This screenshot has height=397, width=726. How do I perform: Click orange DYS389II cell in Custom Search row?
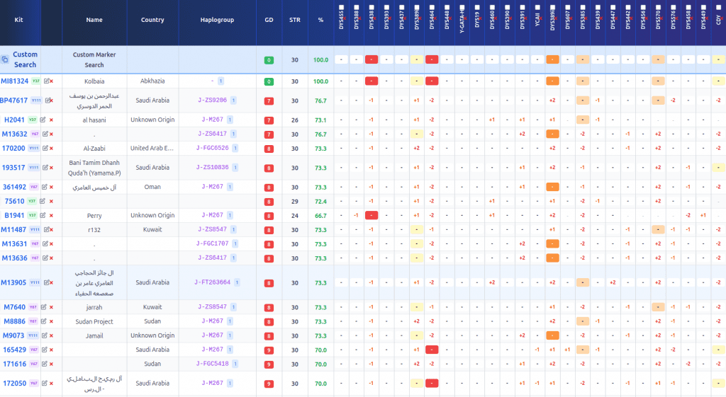[552, 60]
